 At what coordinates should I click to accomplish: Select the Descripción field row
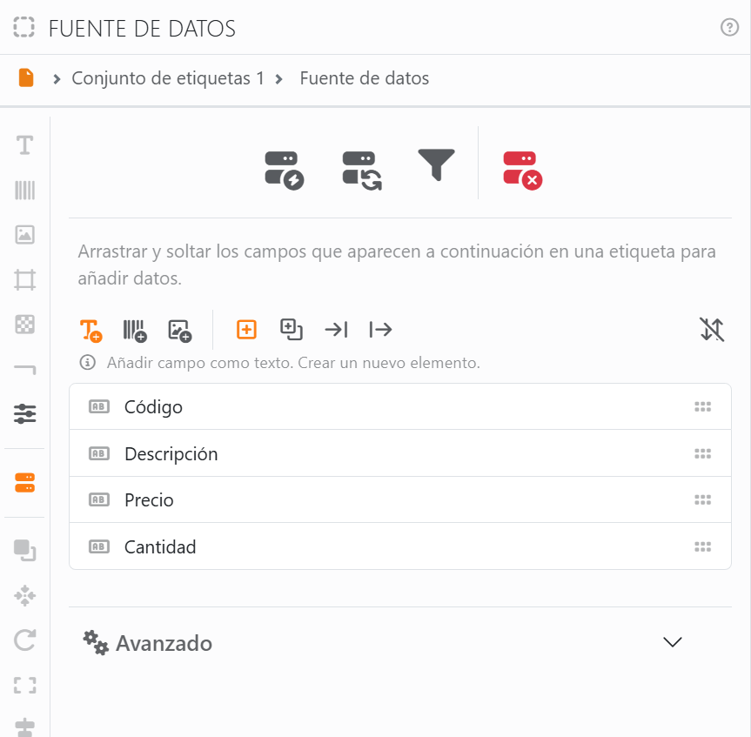point(400,453)
